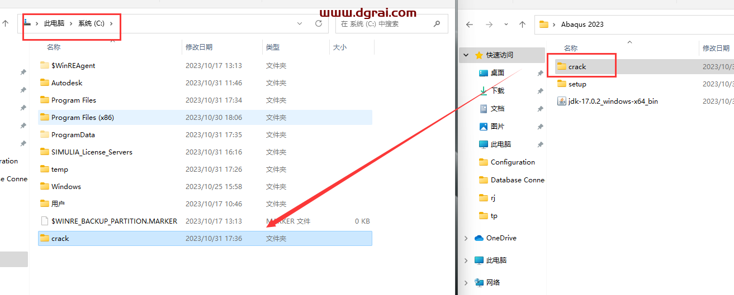Click search magnifier icon in C: window

point(437,24)
